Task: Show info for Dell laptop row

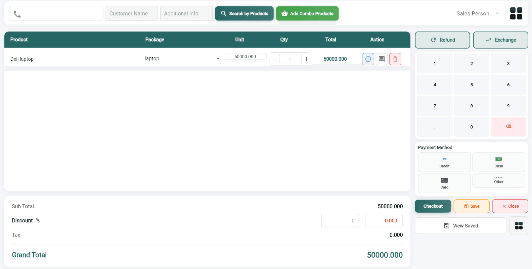Action: pos(368,59)
